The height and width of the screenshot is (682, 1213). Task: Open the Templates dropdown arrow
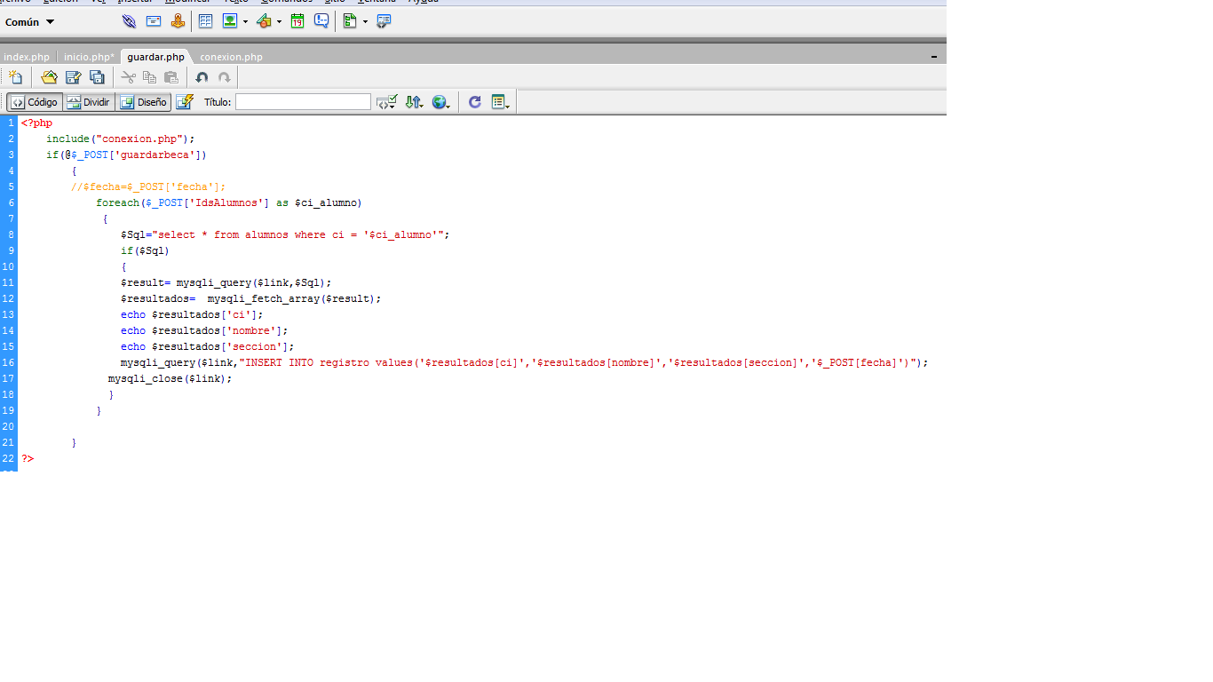365,22
